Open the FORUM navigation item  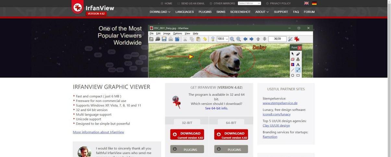tap(309, 12)
